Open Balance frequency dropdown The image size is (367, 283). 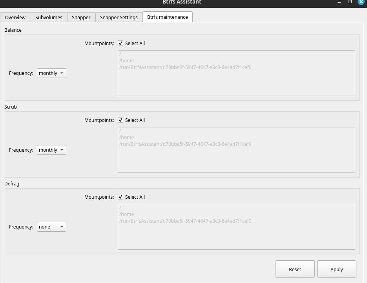pos(51,73)
